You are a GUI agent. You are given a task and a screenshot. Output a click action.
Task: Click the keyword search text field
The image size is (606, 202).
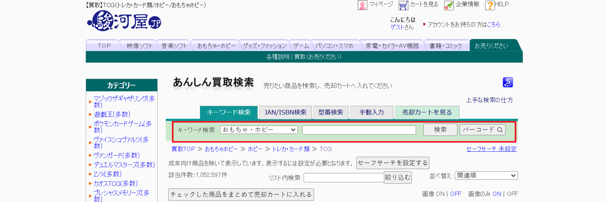pos(359,130)
